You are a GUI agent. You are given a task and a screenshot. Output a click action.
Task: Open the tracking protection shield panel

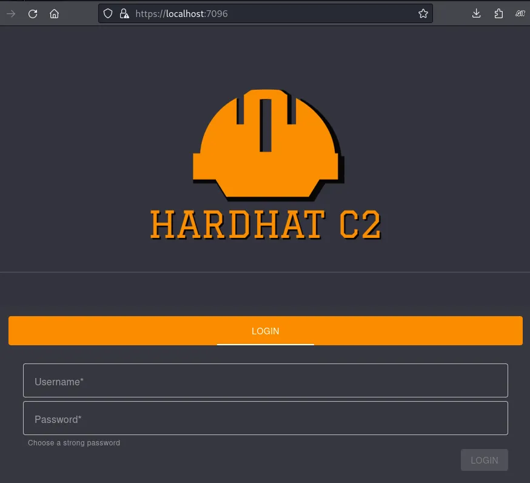[x=108, y=13]
